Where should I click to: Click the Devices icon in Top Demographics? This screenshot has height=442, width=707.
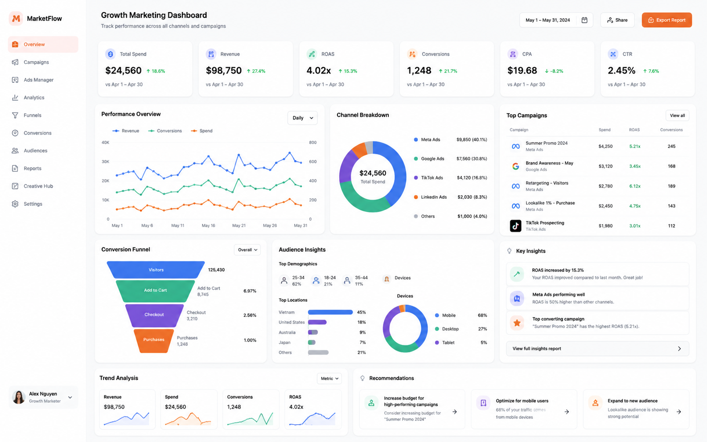tap(386, 278)
